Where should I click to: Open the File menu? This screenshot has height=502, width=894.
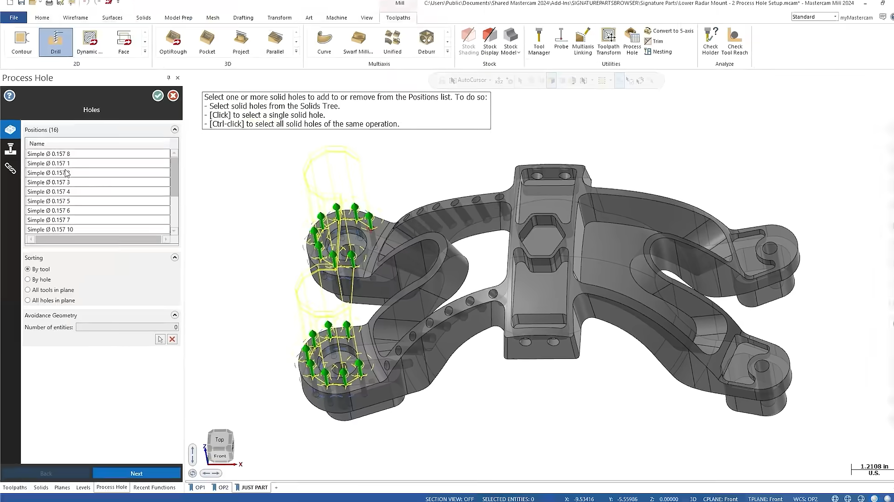14,18
